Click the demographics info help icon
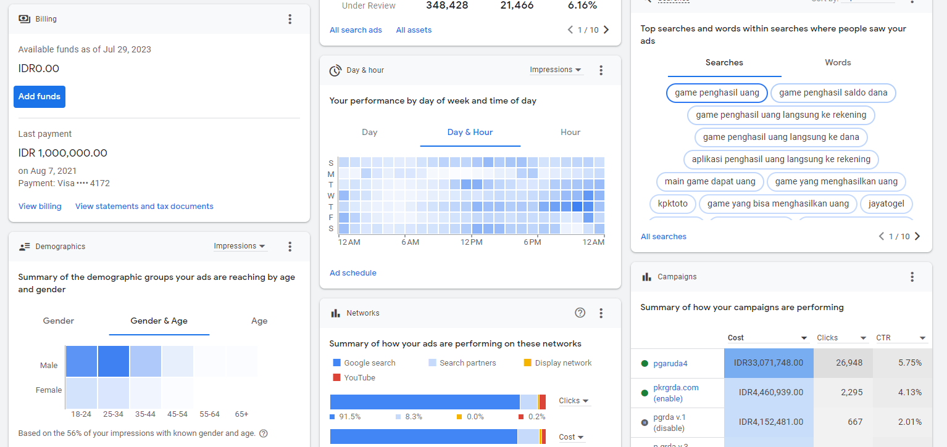 264,433
